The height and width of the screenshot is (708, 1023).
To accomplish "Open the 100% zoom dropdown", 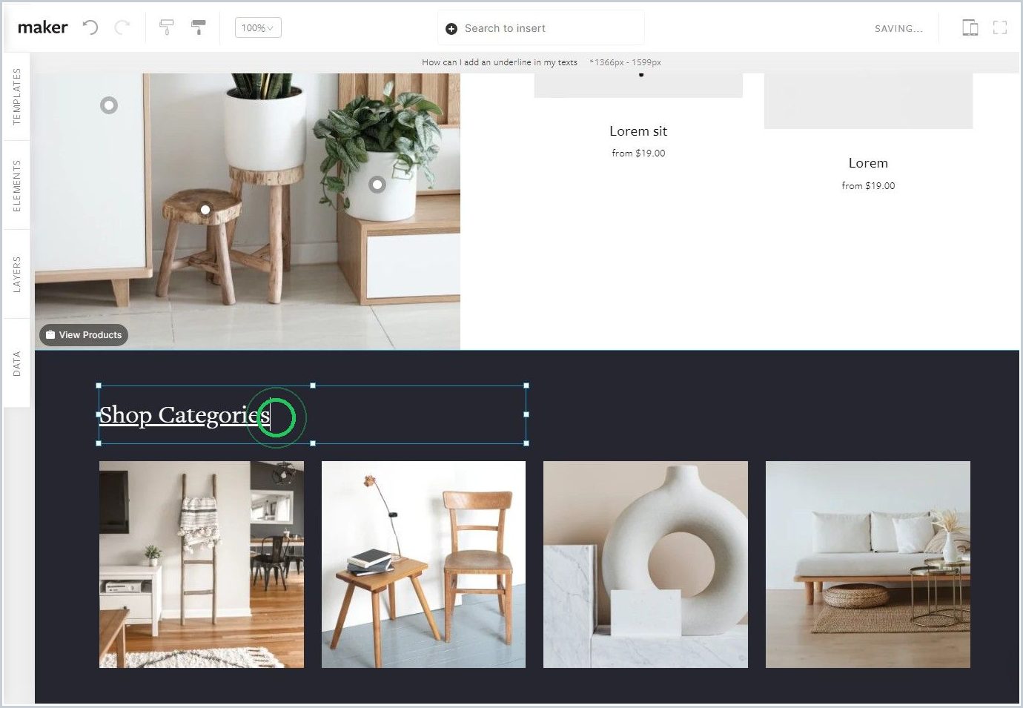I will 258,27.
